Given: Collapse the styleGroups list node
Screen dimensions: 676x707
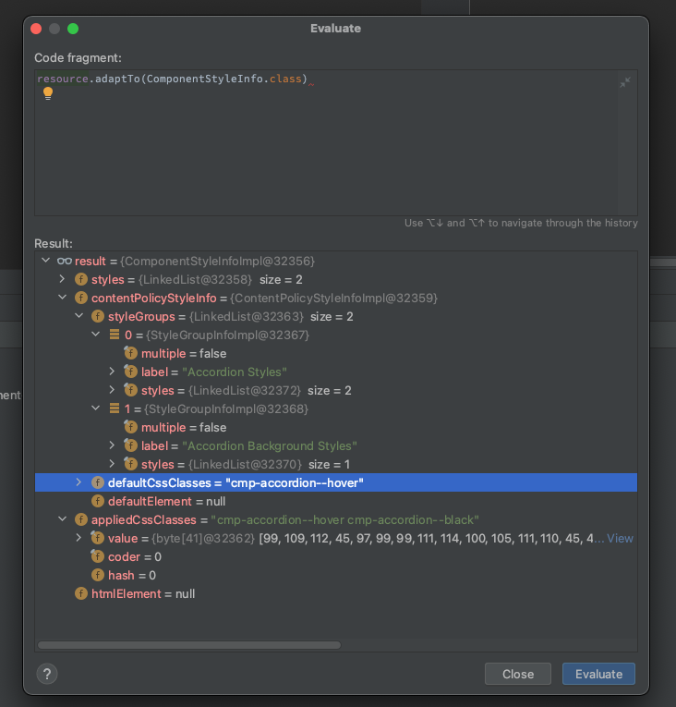Looking at the screenshot, I should click(x=78, y=317).
